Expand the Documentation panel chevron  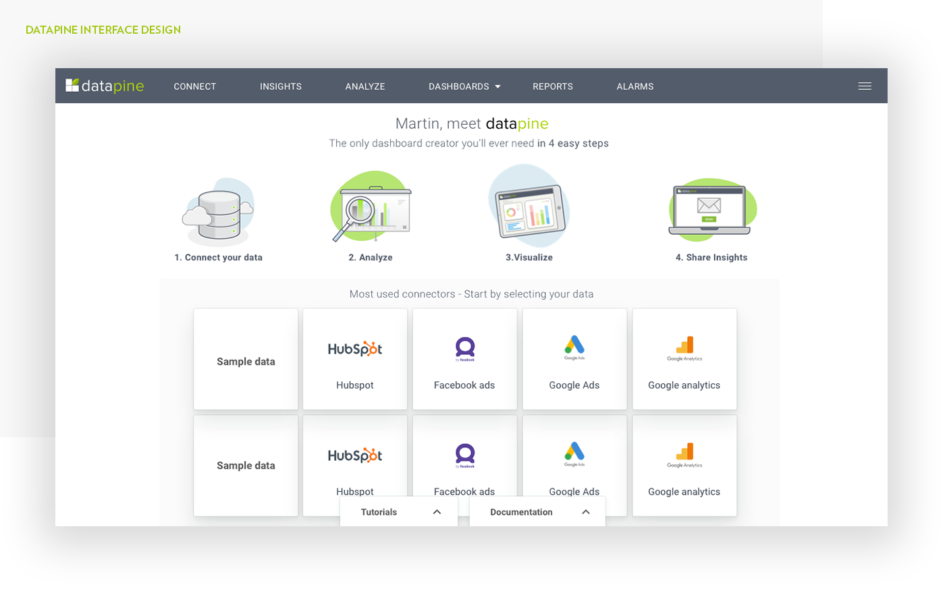[586, 512]
